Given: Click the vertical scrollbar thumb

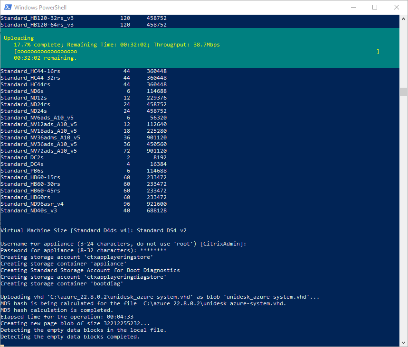Looking at the screenshot, I should 403,91.
